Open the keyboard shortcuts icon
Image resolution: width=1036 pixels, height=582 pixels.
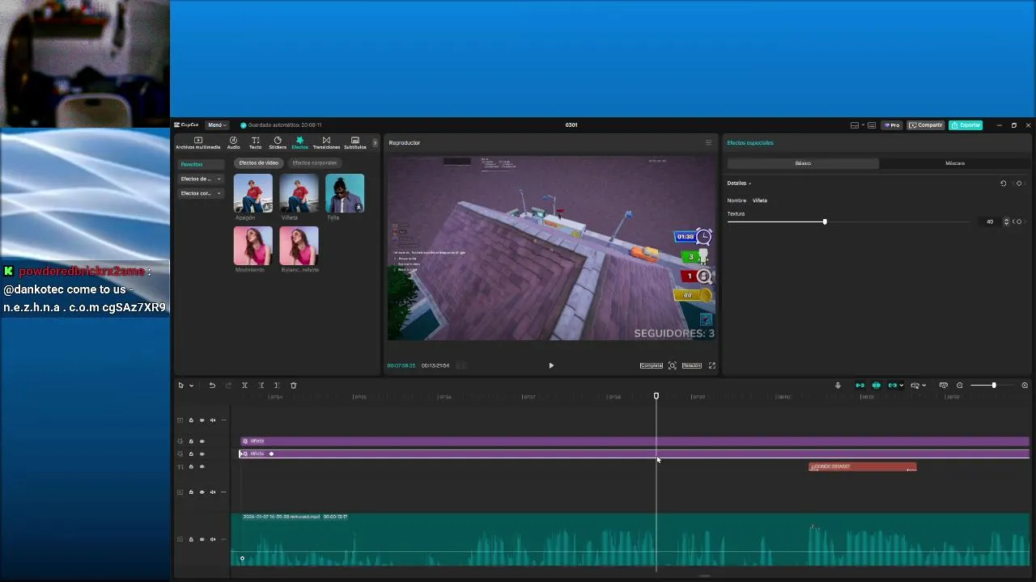click(872, 125)
